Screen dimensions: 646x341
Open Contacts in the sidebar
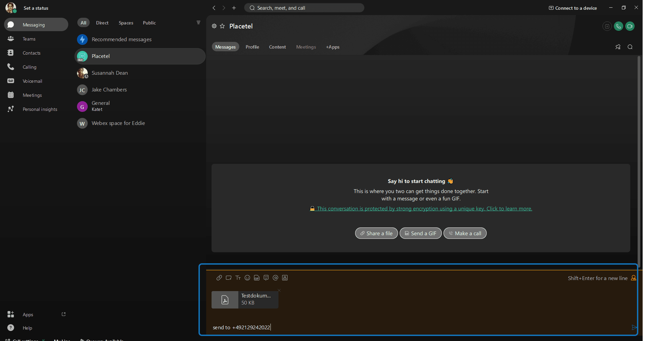click(x=36, y=53)
